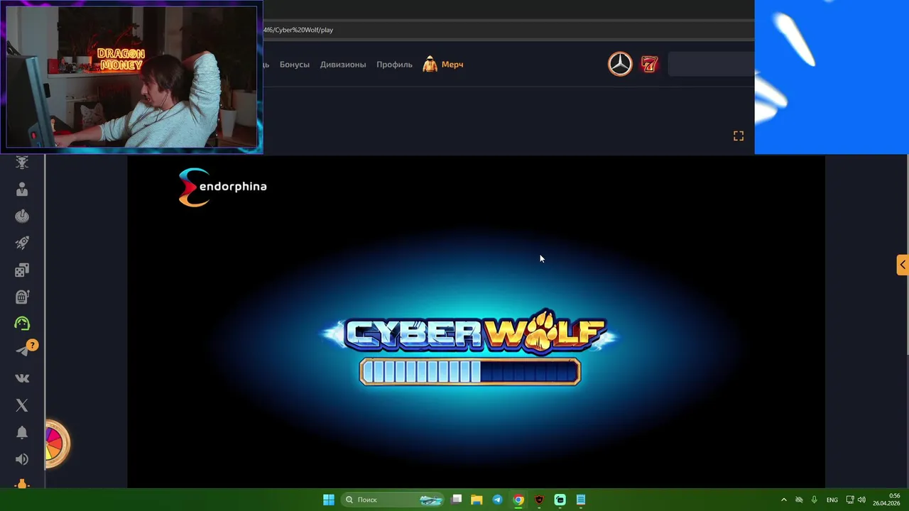Screen dimensions: 909x511
Task: Open the Бонусы menu item
Action: pos(295,65)
